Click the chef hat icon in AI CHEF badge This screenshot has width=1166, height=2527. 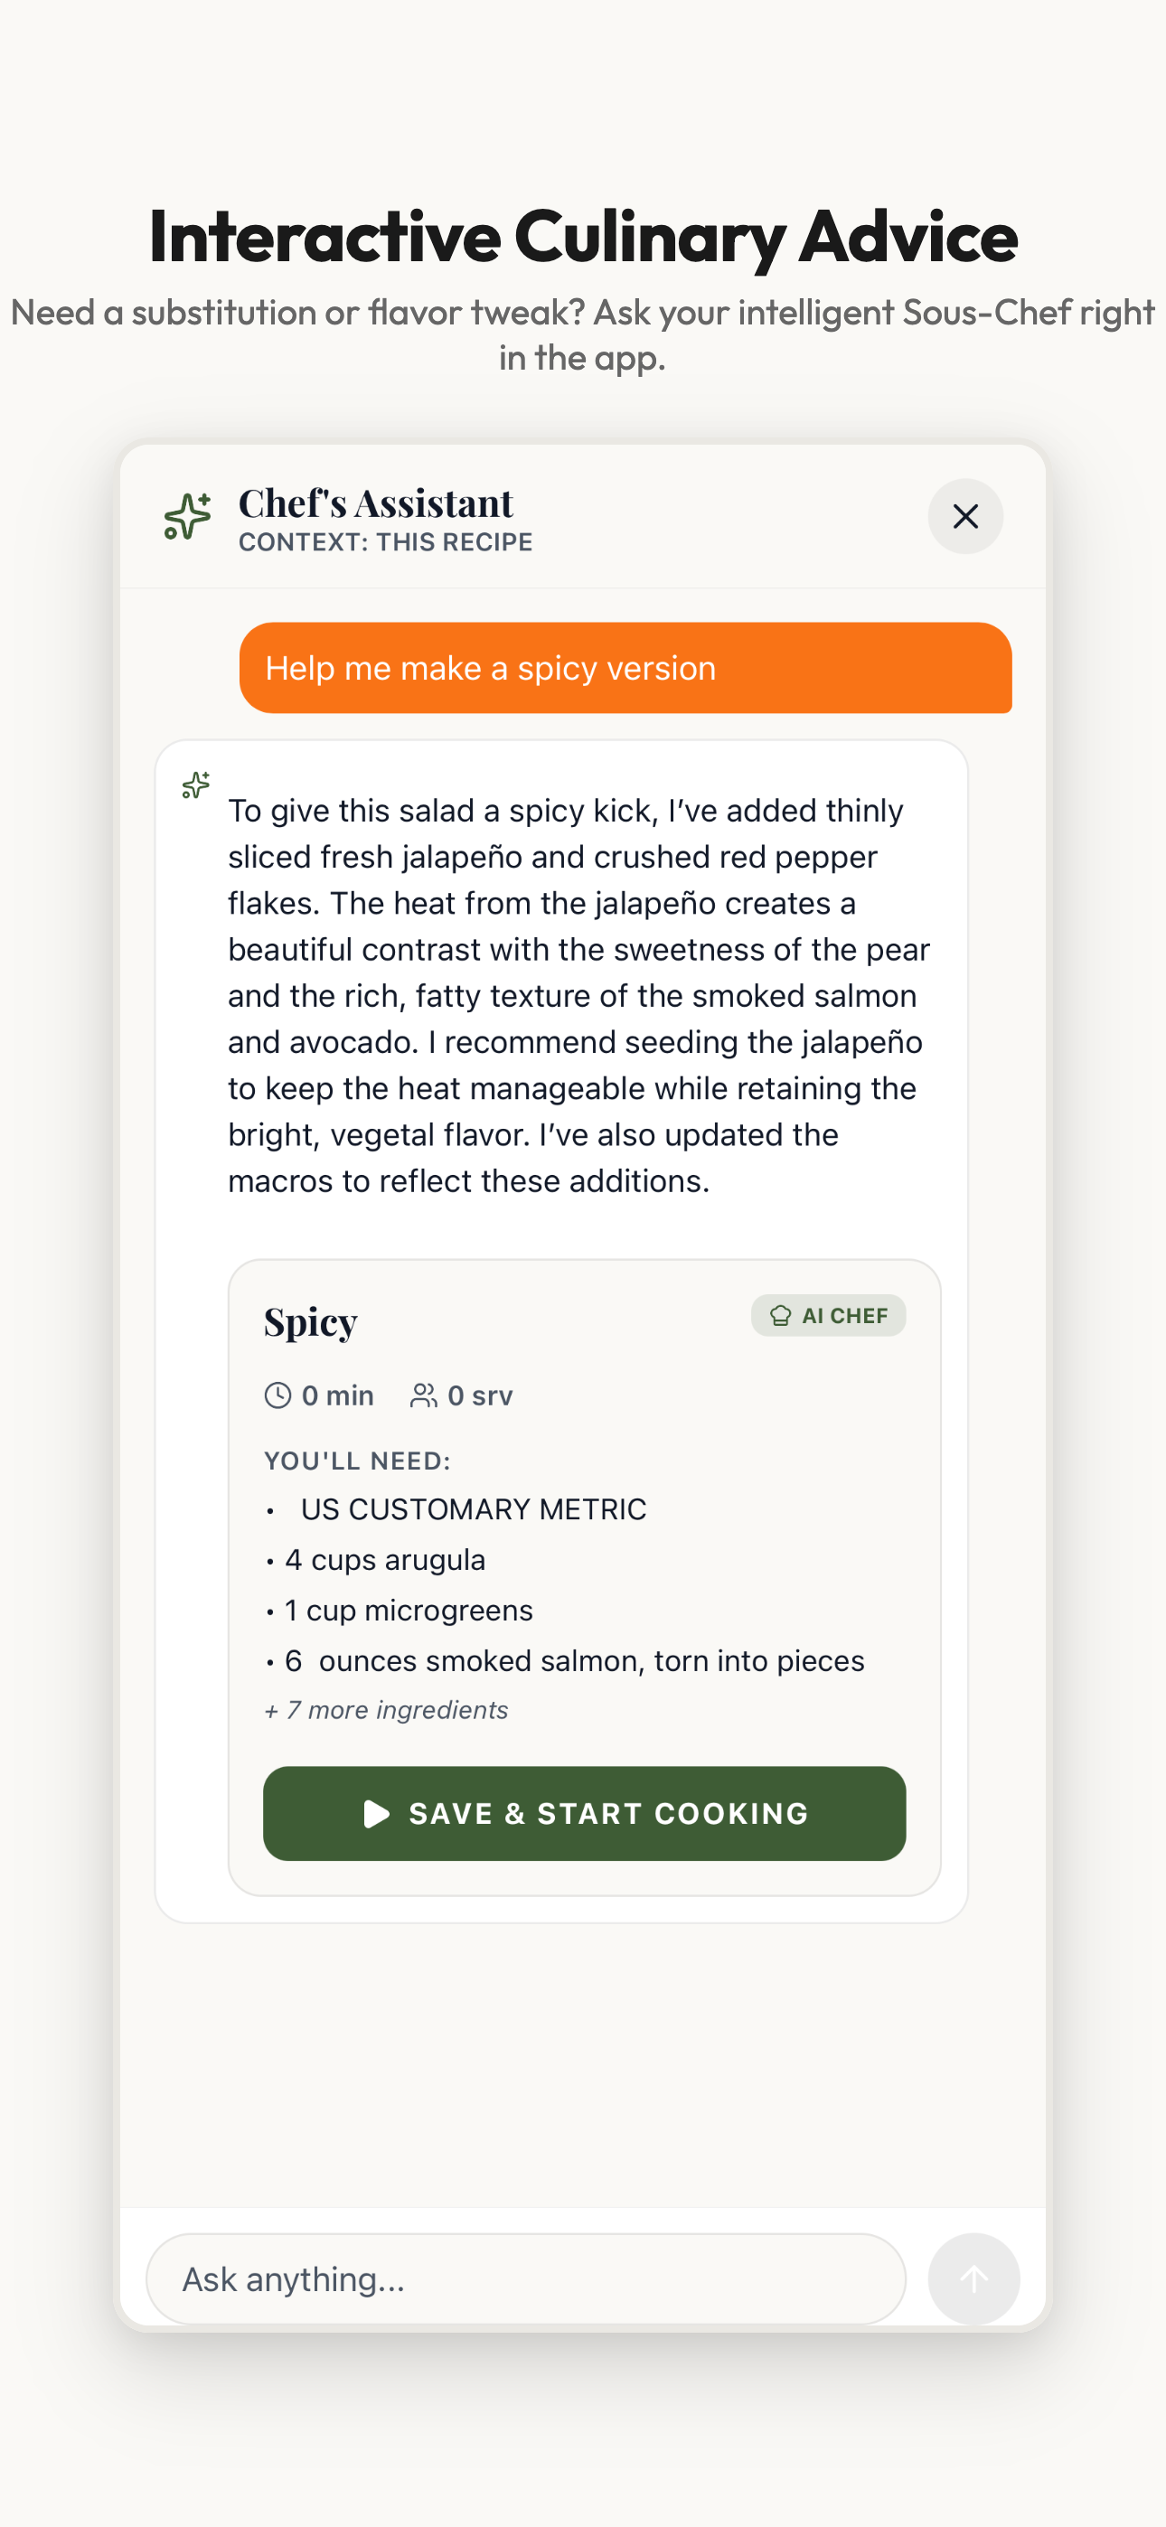point(780,1316)
